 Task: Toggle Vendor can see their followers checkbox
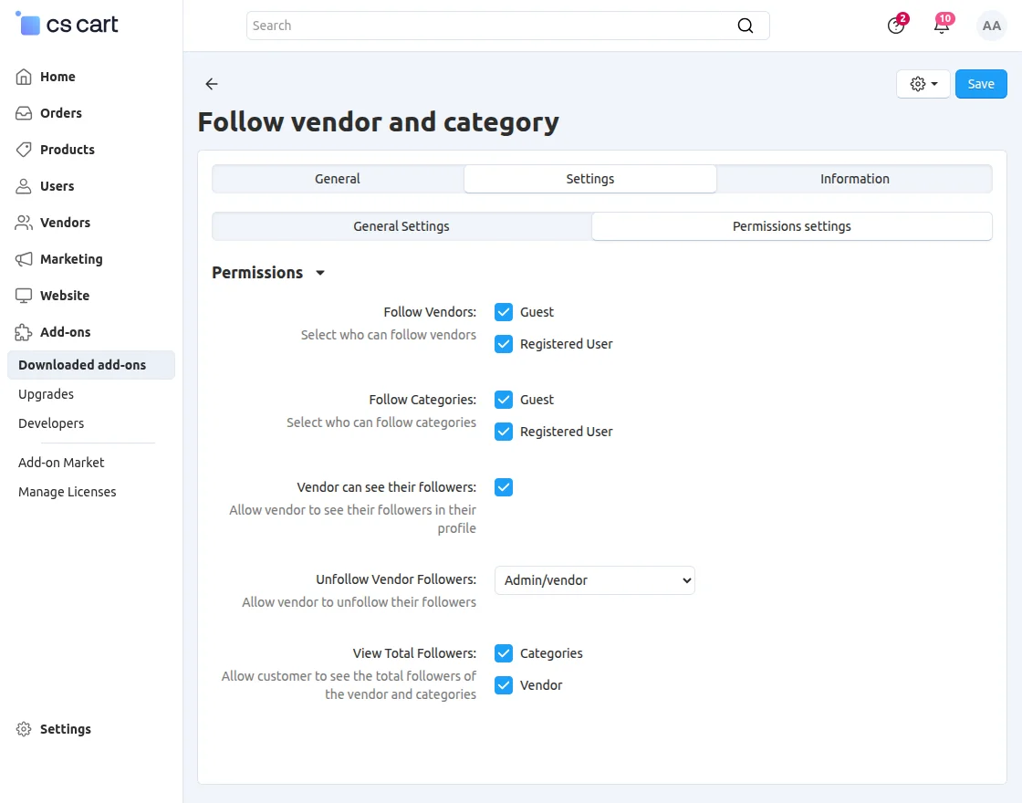[503, 487]
